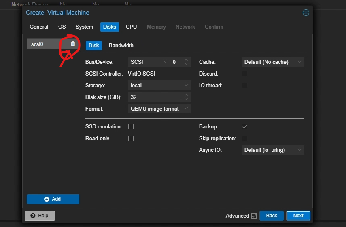Delete the scsi0 disk with trash icon
Image resolution: width=346 pixels, height=227 pixels.
(x=73, y=44)
